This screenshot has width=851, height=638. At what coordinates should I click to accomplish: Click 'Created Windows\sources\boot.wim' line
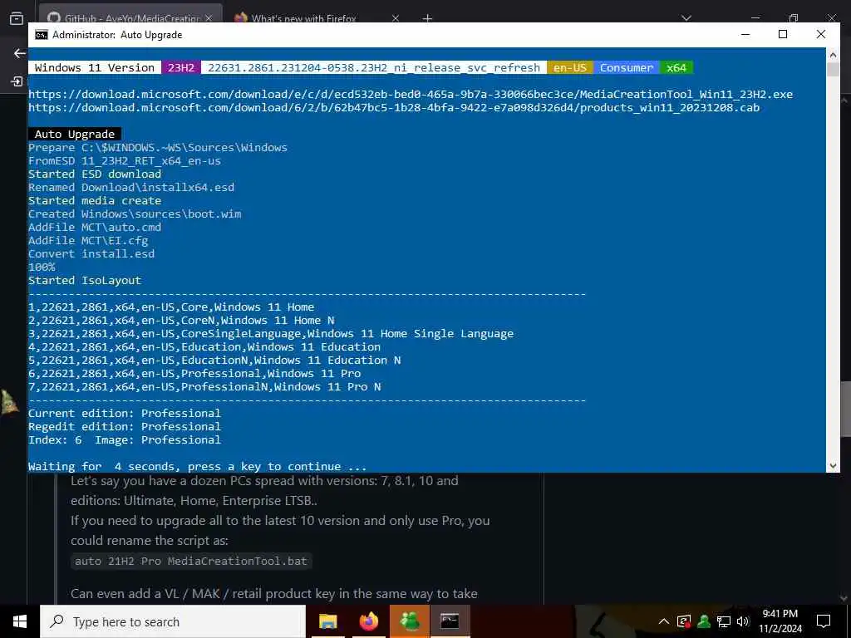point(135,213)
